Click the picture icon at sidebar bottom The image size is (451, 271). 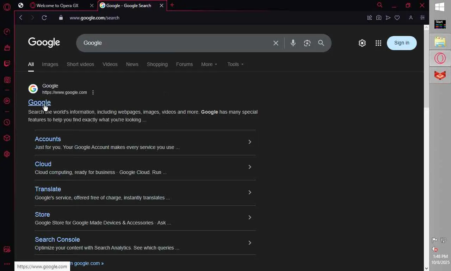point(7,249)
